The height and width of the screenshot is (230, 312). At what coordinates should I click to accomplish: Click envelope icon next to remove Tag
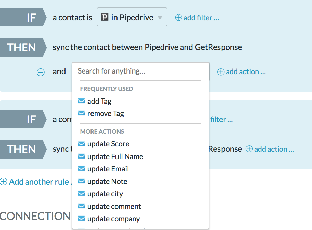tap(81, 113)
